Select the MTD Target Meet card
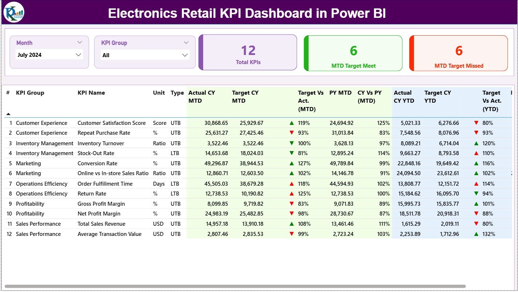 (353, 53)
